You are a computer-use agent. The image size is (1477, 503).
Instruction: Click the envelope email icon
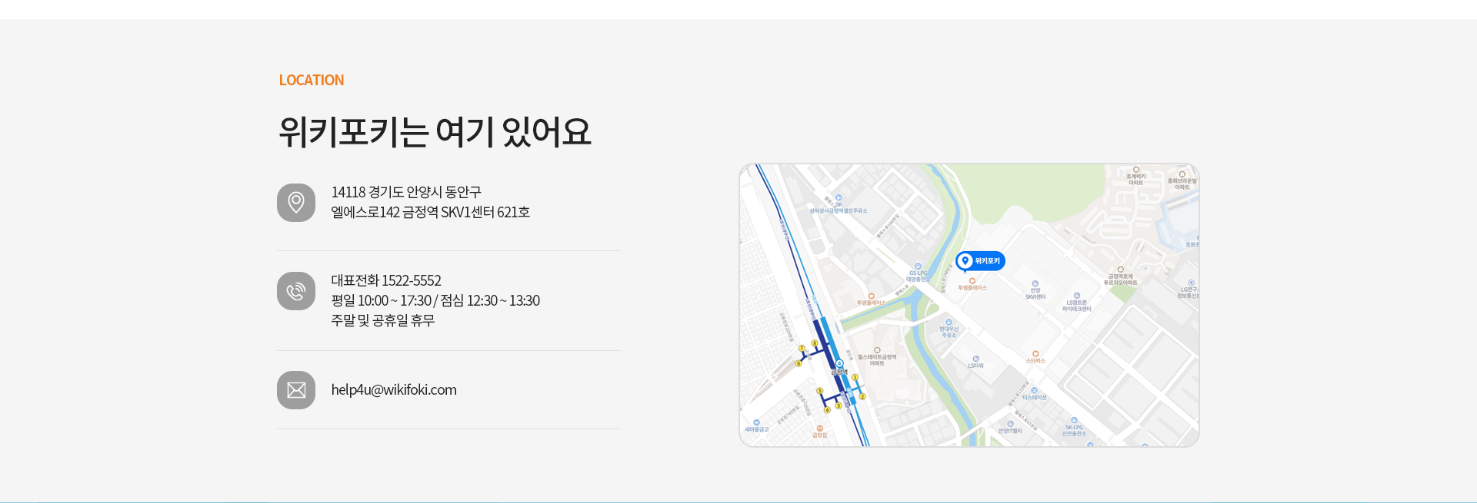pyautogui.click(x=296, y=390)
